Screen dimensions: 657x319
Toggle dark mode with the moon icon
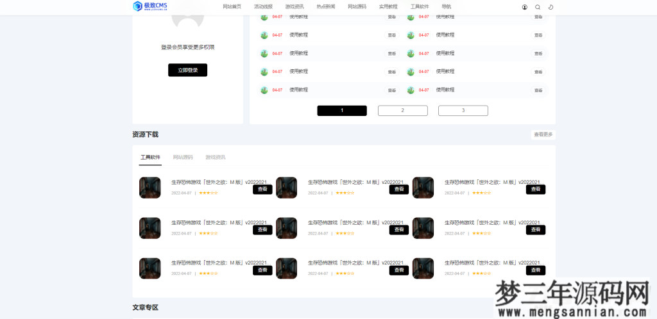click(550, 7)
